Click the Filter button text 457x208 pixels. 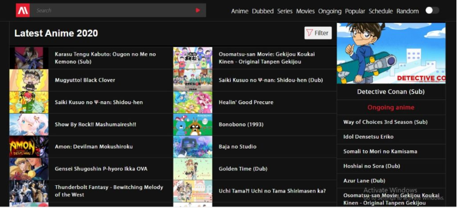pyautogui.click(x=321, y=33)
